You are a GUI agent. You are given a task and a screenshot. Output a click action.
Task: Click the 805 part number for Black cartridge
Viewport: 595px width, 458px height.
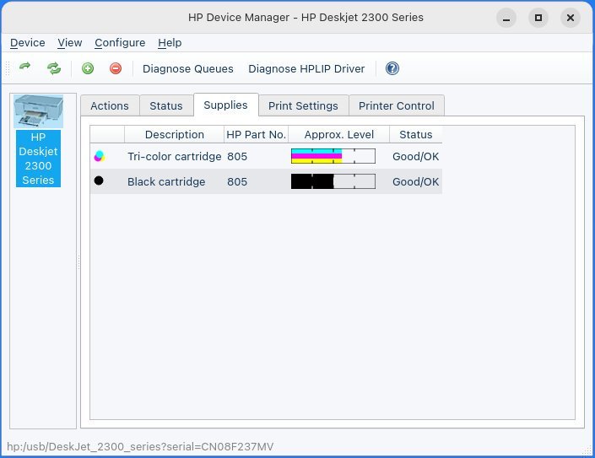[x=237, y=181]
